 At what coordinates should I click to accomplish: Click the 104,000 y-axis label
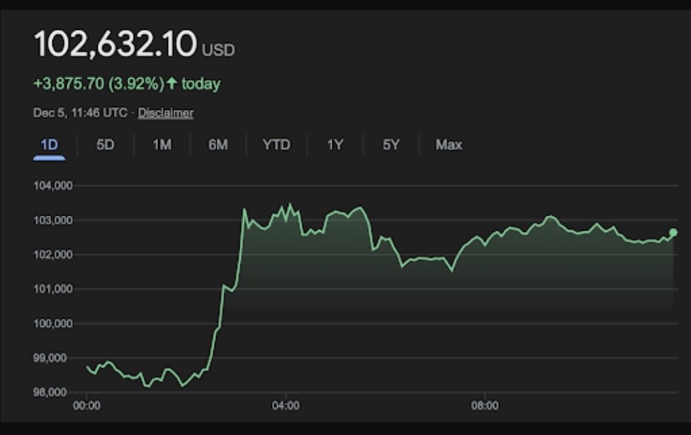(x=53, y=186)
